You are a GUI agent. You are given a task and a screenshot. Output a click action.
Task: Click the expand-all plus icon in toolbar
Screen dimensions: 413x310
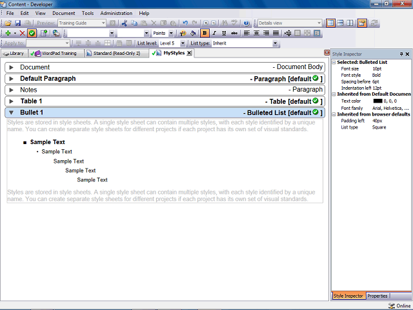point(206,23)
